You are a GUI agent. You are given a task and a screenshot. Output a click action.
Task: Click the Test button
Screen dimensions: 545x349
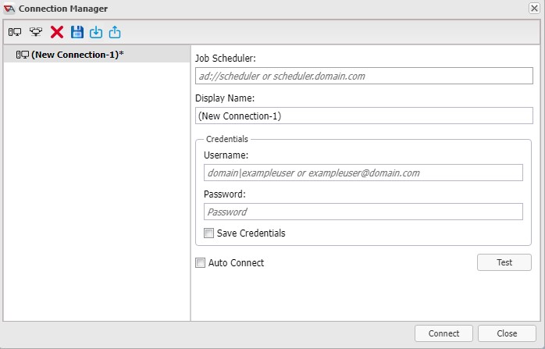point(504,262)
